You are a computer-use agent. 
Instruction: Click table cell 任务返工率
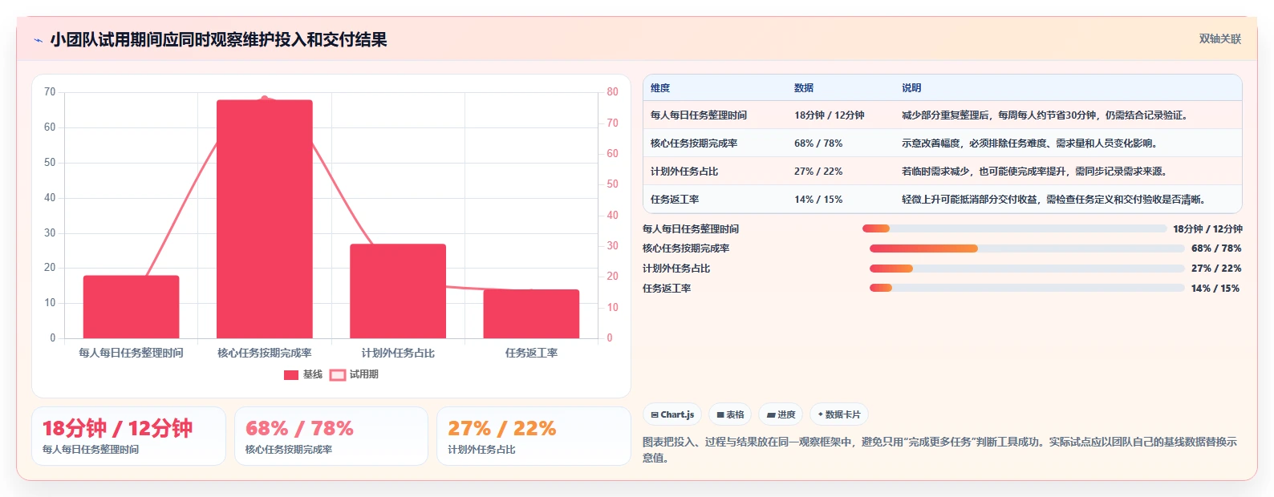click(x=675, y=200)
